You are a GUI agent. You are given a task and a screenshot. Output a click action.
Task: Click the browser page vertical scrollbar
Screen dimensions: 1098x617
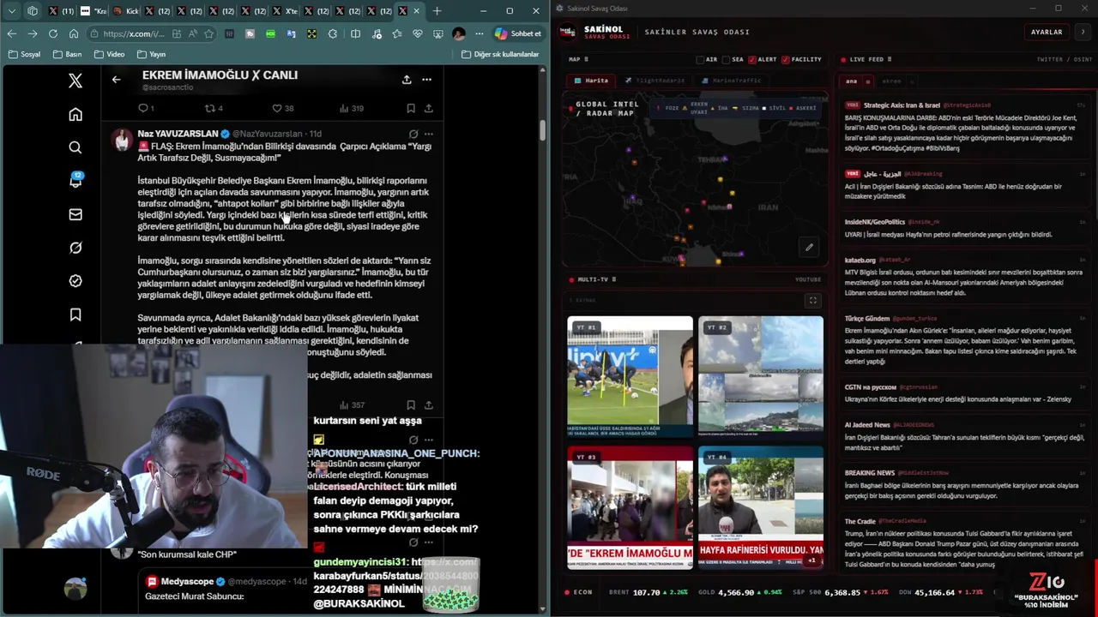542,129
